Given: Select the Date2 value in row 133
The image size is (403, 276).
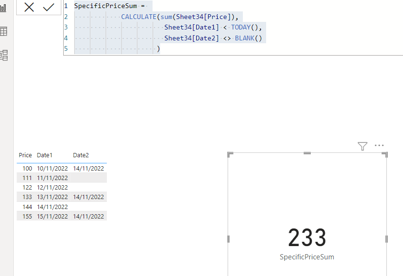Looking at the screenshot, I should click(88, 197).
